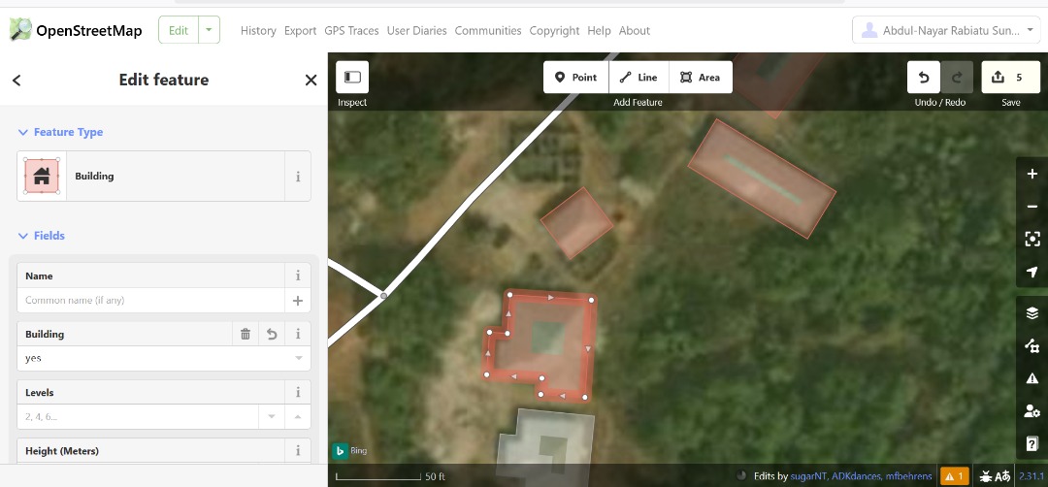Collapse the Feature Type section
The width and height of the screenshot is (1048, 487).
[x=60, y=132]
